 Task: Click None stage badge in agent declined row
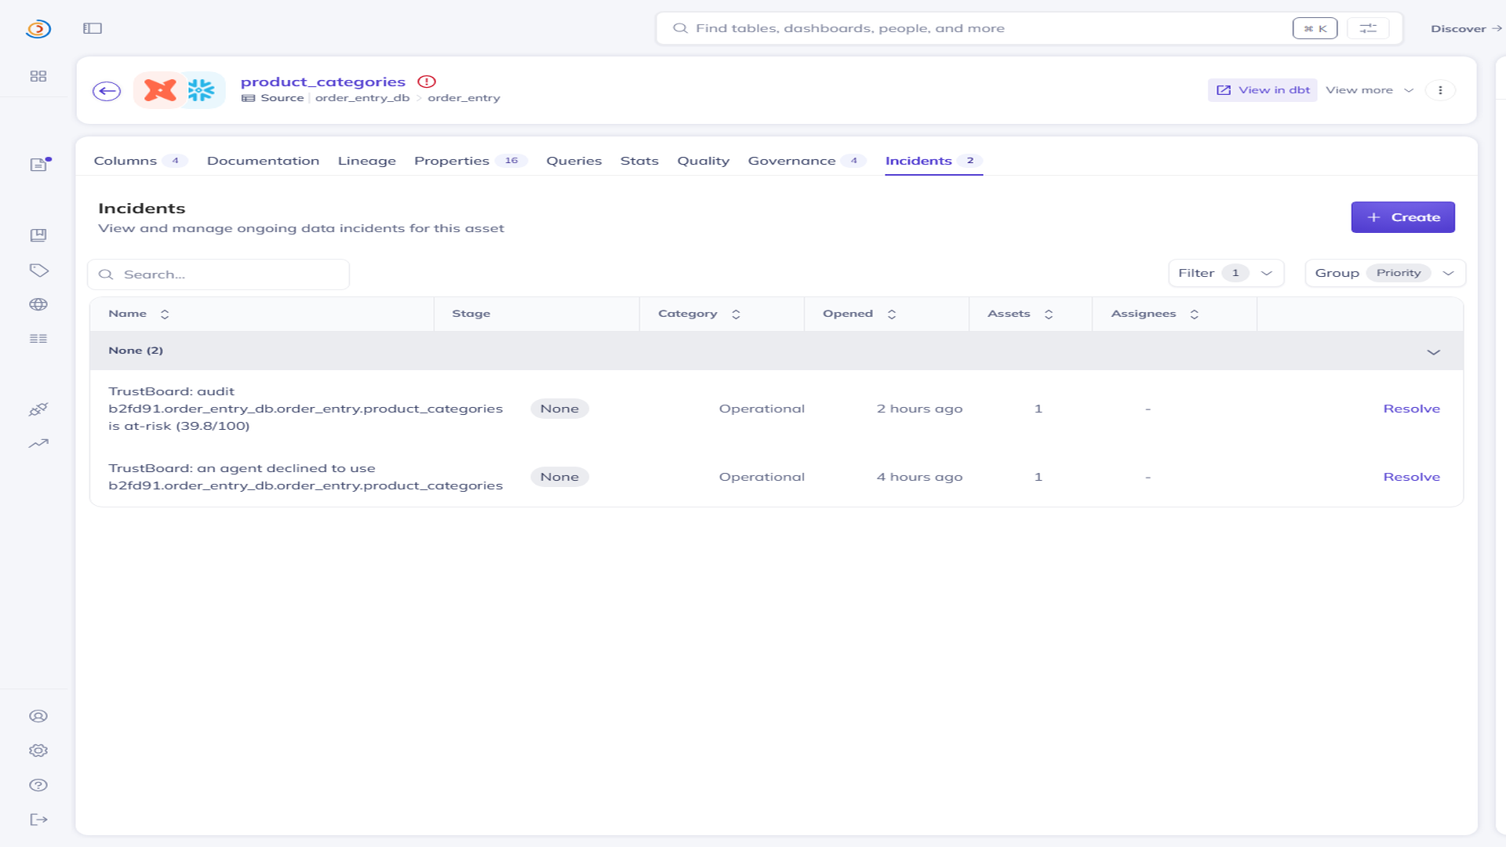[x=559, y=477]
